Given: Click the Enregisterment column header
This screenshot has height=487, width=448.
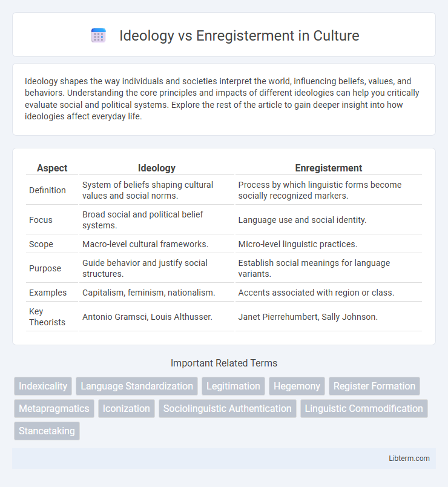Looking at the screenshot, I should point(329,168).
